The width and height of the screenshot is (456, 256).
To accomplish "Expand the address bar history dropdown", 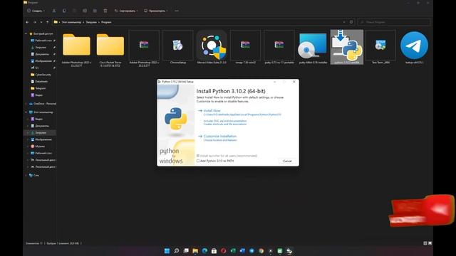I will point(344,22).
